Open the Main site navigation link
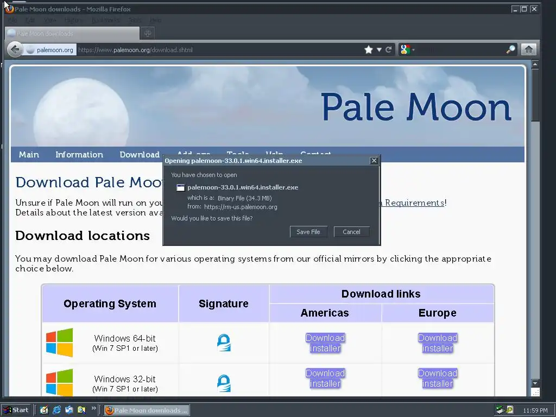This screenshot has height=417, width=556. pos(29,155)
